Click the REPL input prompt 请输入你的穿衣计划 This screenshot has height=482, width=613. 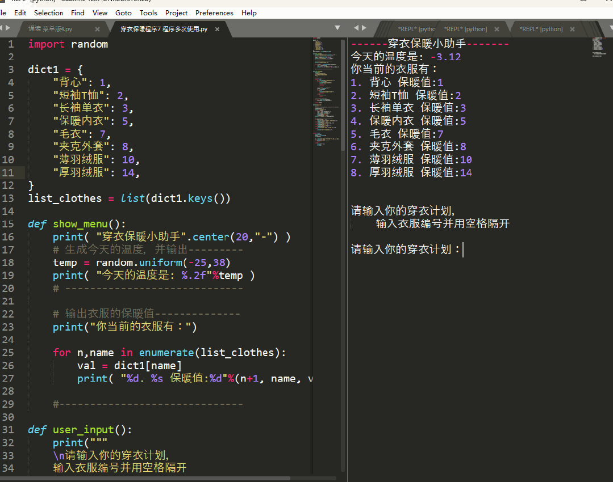coord(406,249)
